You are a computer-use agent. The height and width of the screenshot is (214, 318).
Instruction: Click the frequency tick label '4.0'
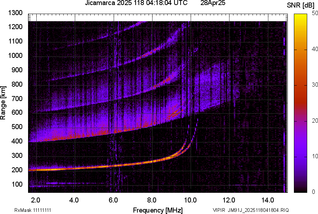click(x=74, y=200)
